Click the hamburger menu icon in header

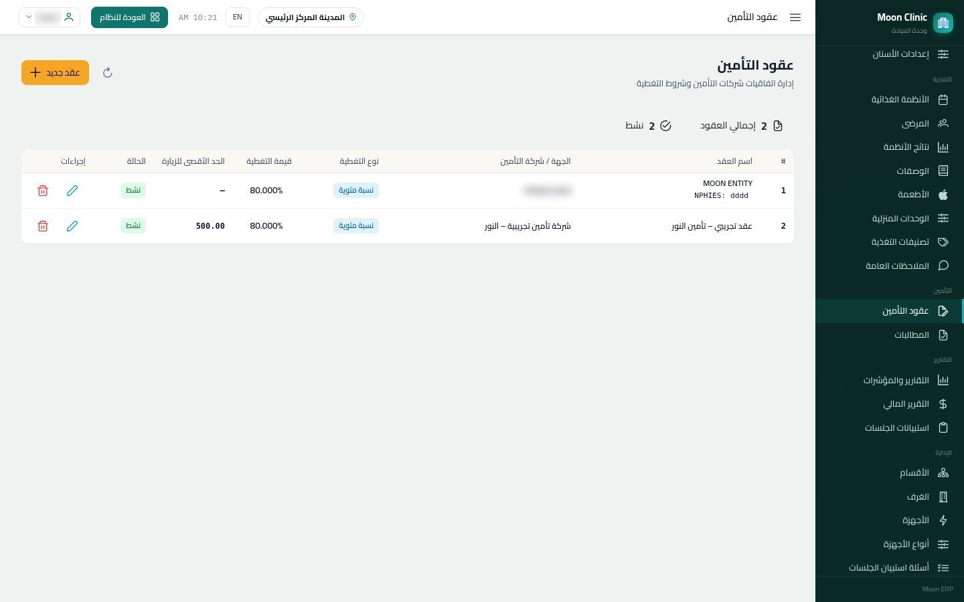(795, 17)
